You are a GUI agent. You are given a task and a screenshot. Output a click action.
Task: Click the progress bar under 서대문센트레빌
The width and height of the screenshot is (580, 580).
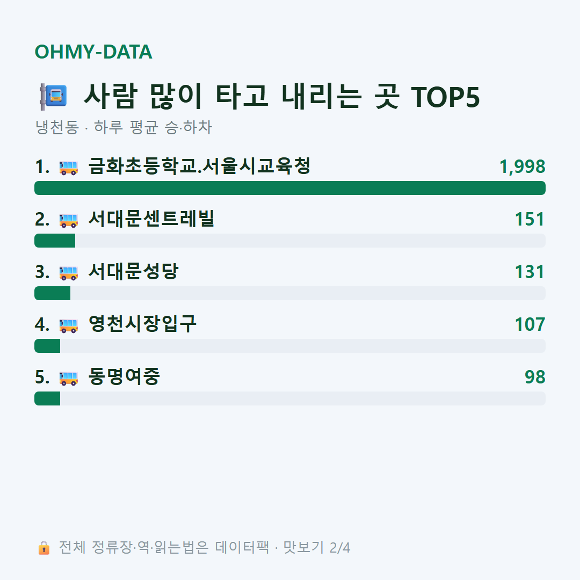290,241
